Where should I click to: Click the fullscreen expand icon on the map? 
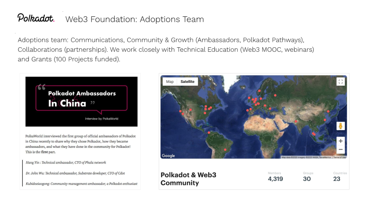pyautogui.click(x=341, y=82)
